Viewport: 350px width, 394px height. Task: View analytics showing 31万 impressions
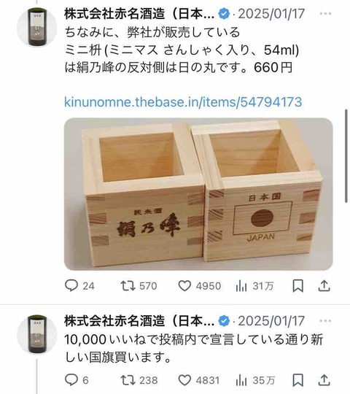click(254, 286)
